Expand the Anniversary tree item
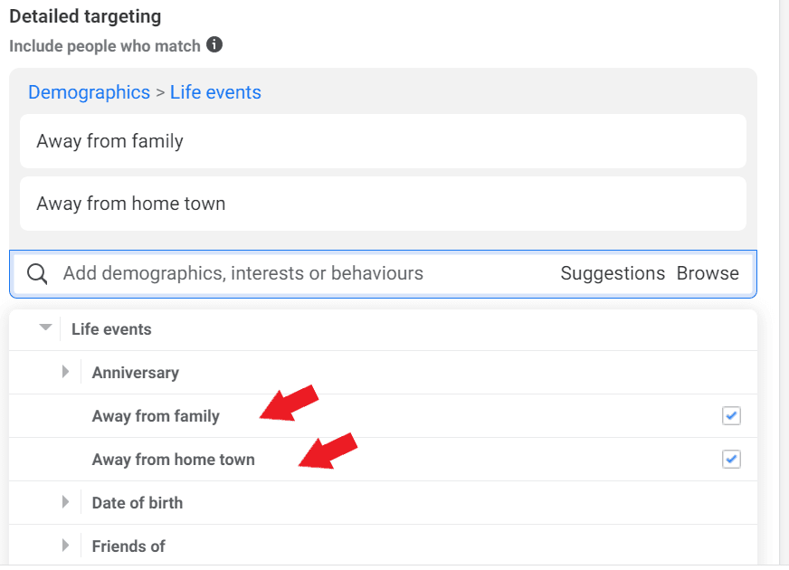This screenshot has height=570, width=789. point(64,372)
